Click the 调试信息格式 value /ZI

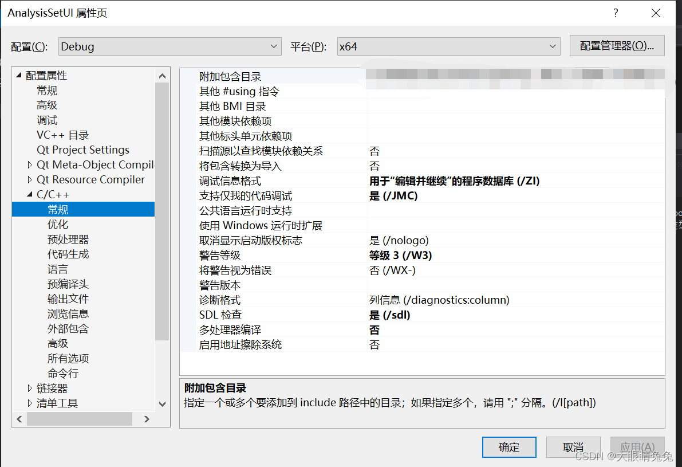tap(455, 180)
